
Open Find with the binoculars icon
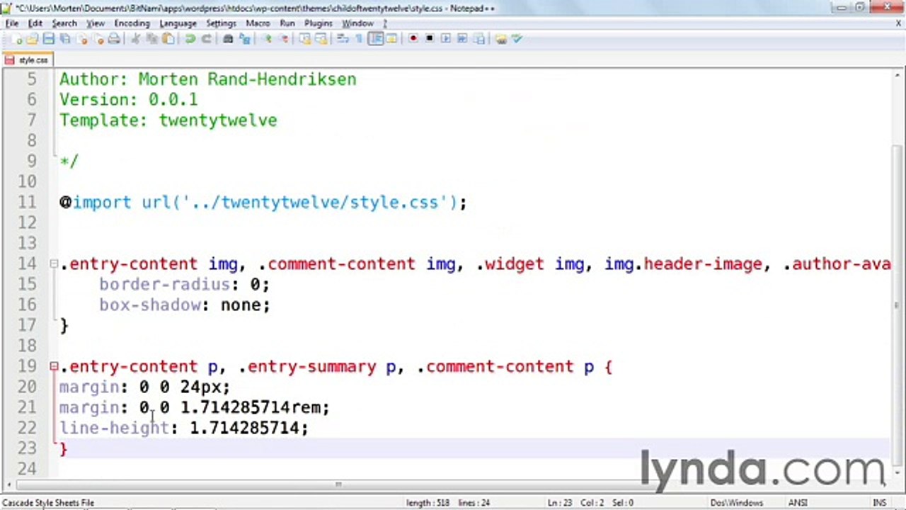pyautogui.click(x=228, y=39)
